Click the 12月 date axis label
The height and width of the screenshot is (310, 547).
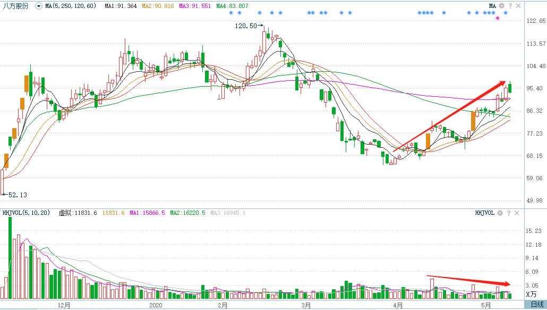click(x=64, y=305)
